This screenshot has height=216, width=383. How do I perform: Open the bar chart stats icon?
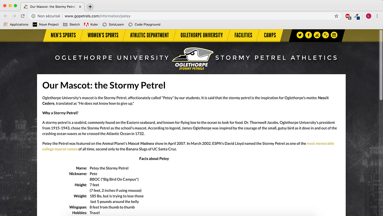pos(317,35)
